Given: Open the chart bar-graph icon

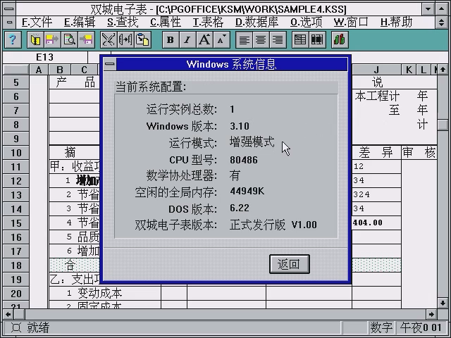Looking at the screenshot, I should (340, 39).
